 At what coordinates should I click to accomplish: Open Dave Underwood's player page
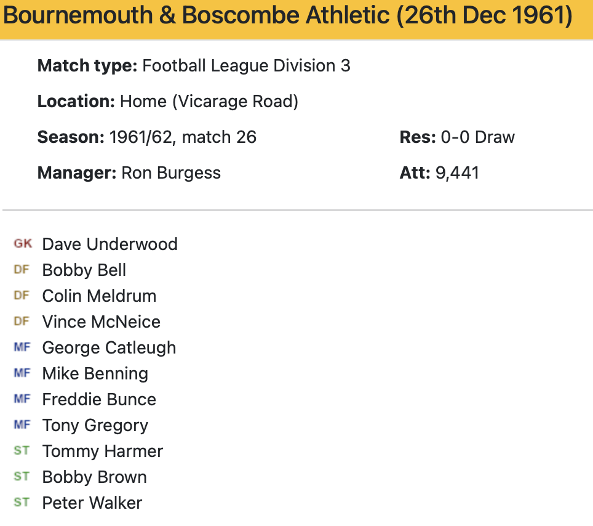pyautogui.click(x=109, y=244)
